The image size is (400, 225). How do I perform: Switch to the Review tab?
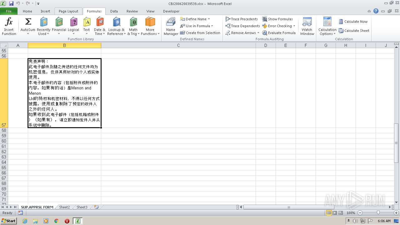click(132, 11)
